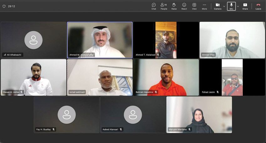Open the View layout options
266x143 pixels.
pos(194,6)
